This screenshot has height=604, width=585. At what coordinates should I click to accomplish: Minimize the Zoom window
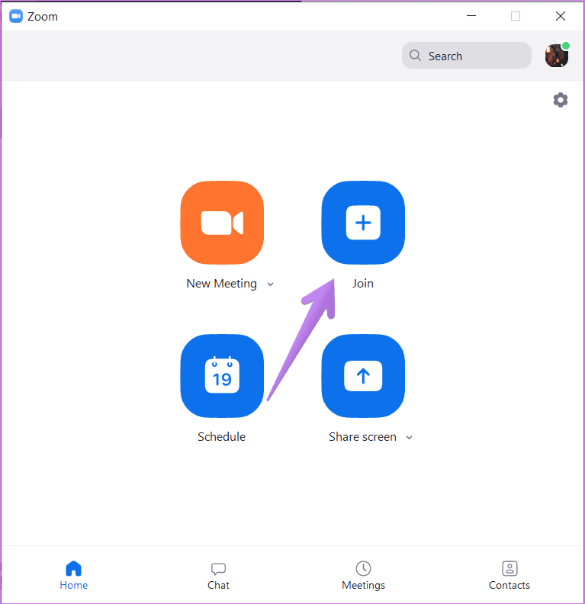pos(471,16)
